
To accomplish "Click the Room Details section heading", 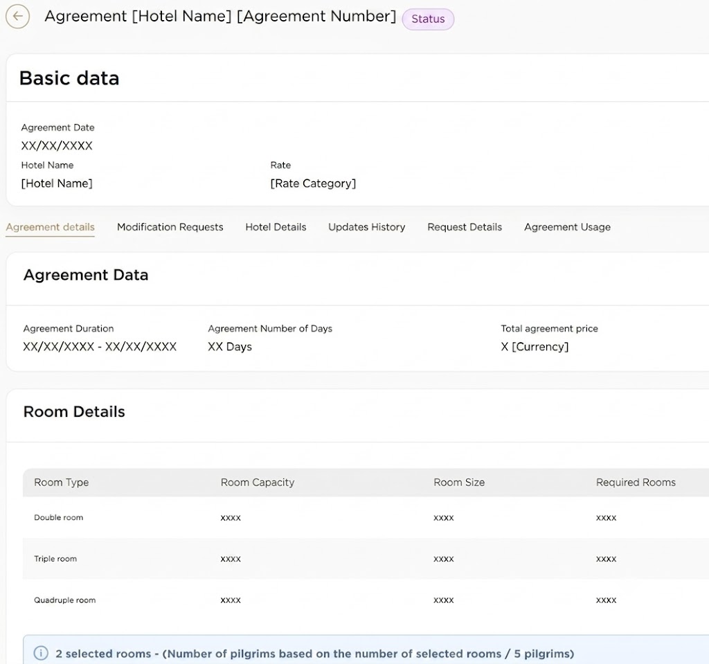I will point(74,411).
